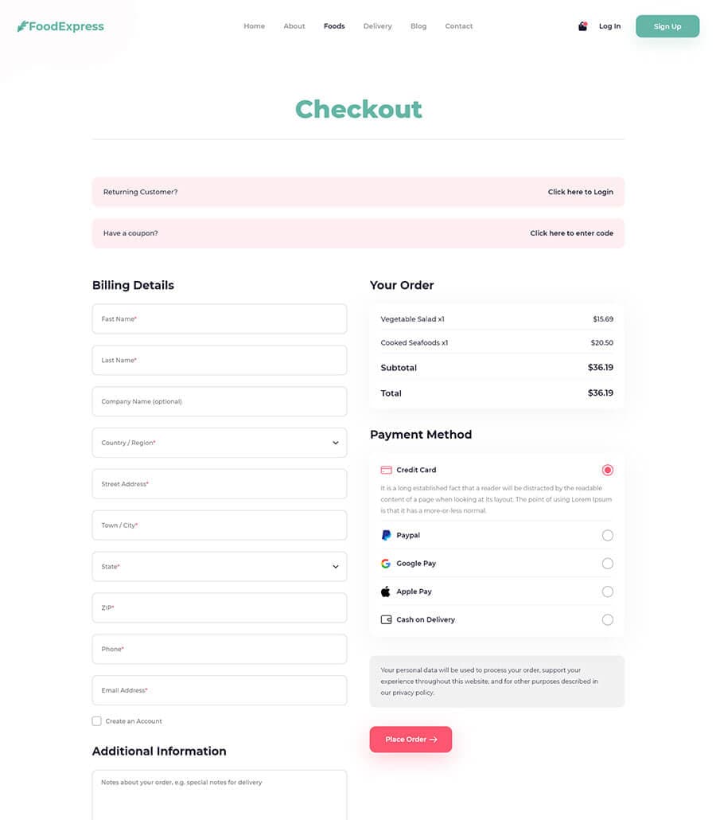The image size is (716, 820).
Task: Click the FoodExpress logo icon
Action: [x=22, y=26]
